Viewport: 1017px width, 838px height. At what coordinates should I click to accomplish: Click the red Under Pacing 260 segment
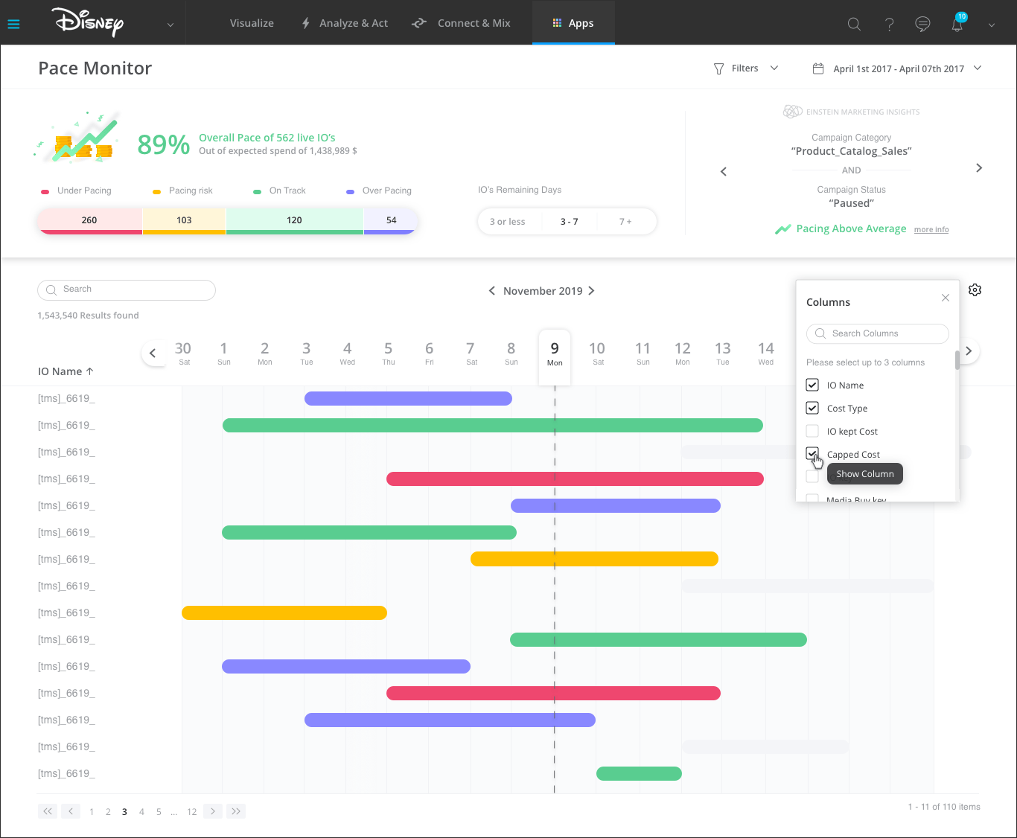(x=89, y=220)
